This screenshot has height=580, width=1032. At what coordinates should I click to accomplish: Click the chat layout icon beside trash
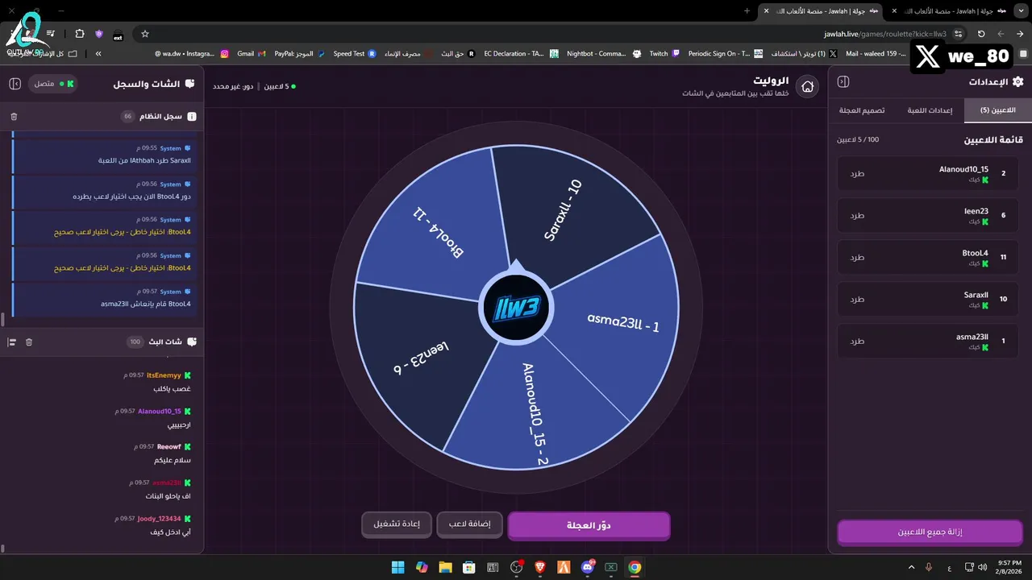[x=12, y=342]
